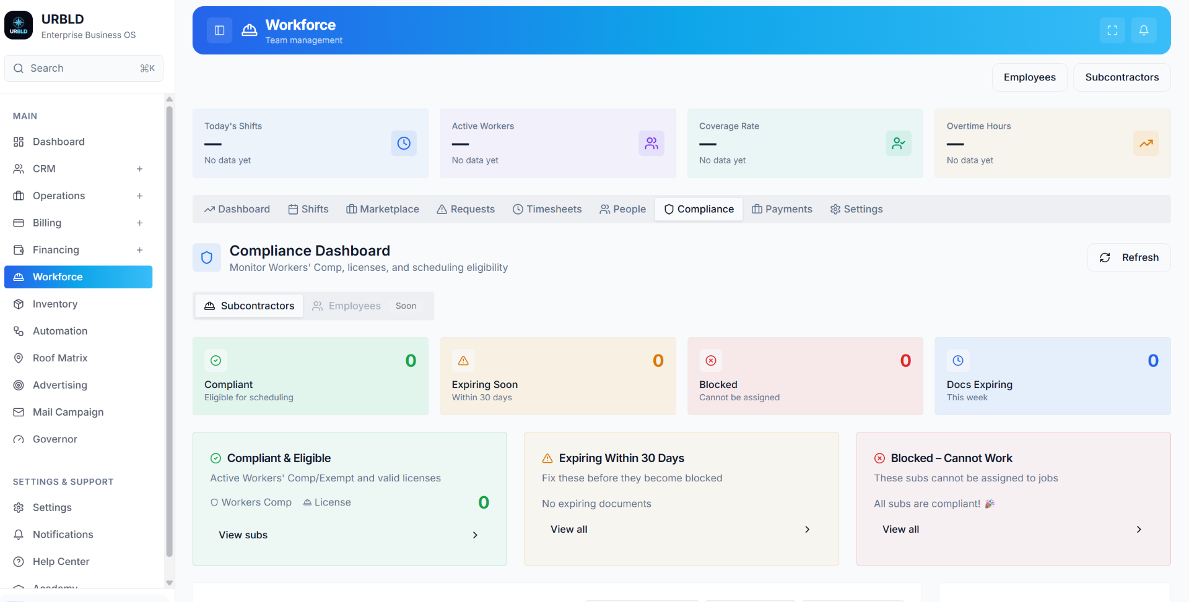Click the red X icon on Blocked card
The height and width of the screenshot is (602, 1189).
point(711,360)
